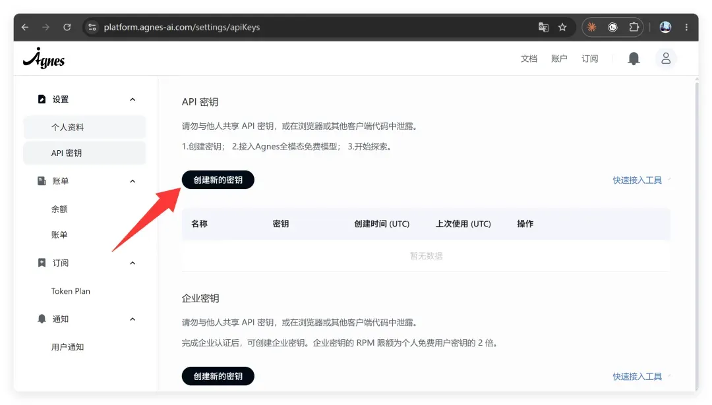Bookmark page with the star icon
Image resolution: width=712 pixels, height=405 pixels.
562,27
